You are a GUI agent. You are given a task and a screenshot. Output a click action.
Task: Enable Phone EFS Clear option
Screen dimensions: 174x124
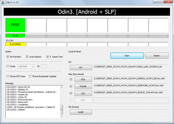tap(8, 76)
